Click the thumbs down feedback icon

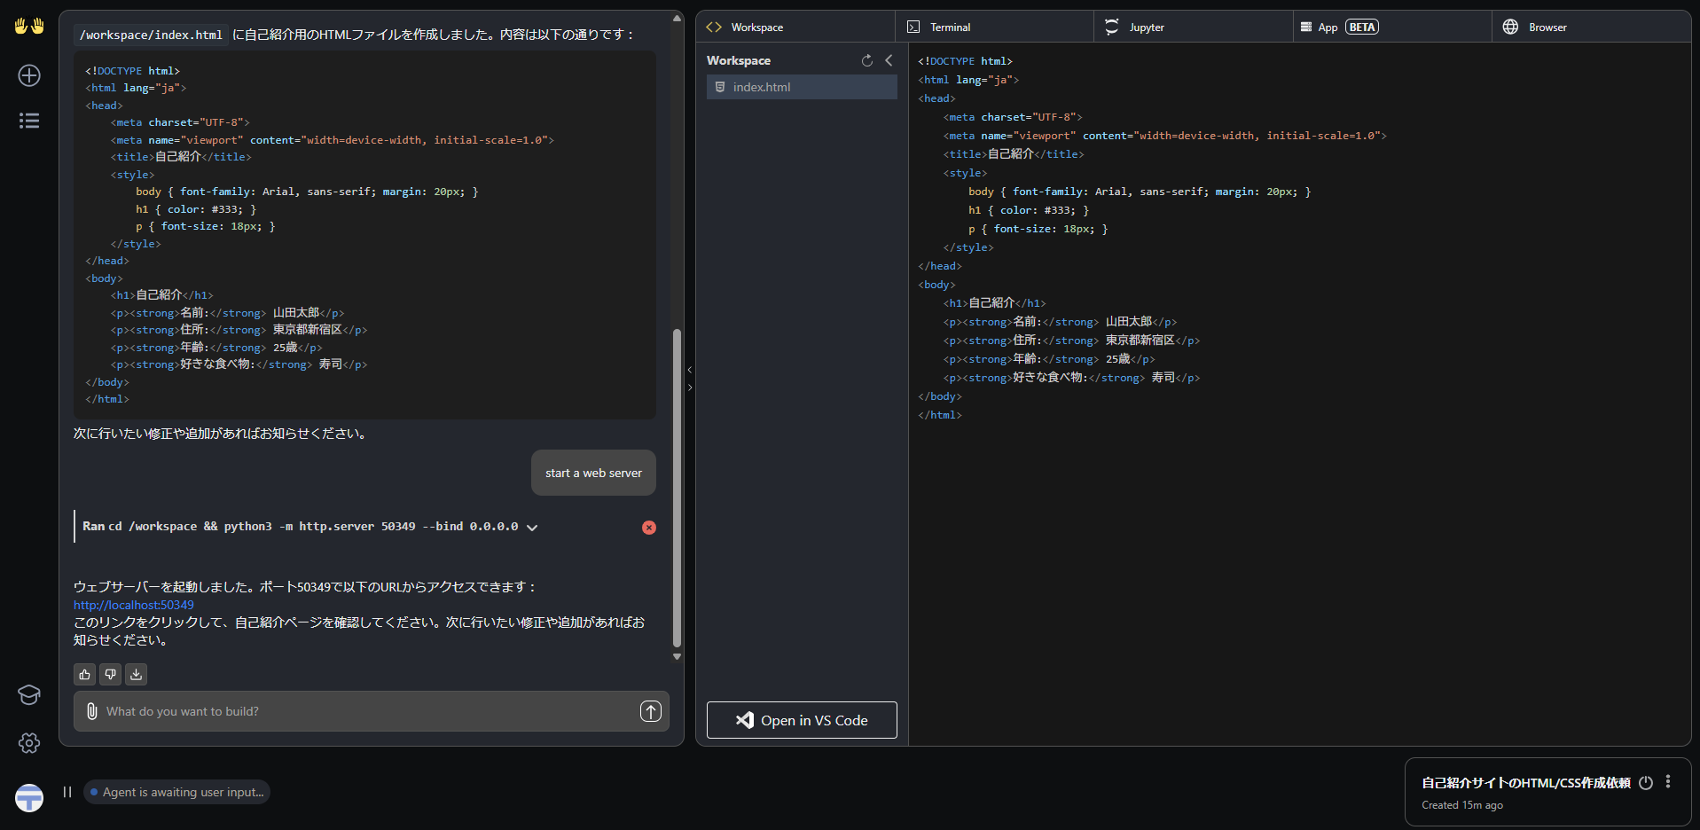pyautogui.click(x=110, y=675)
